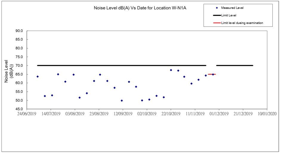Click the short red limit line in the plot
282x154 pixels.
[210, 74]
